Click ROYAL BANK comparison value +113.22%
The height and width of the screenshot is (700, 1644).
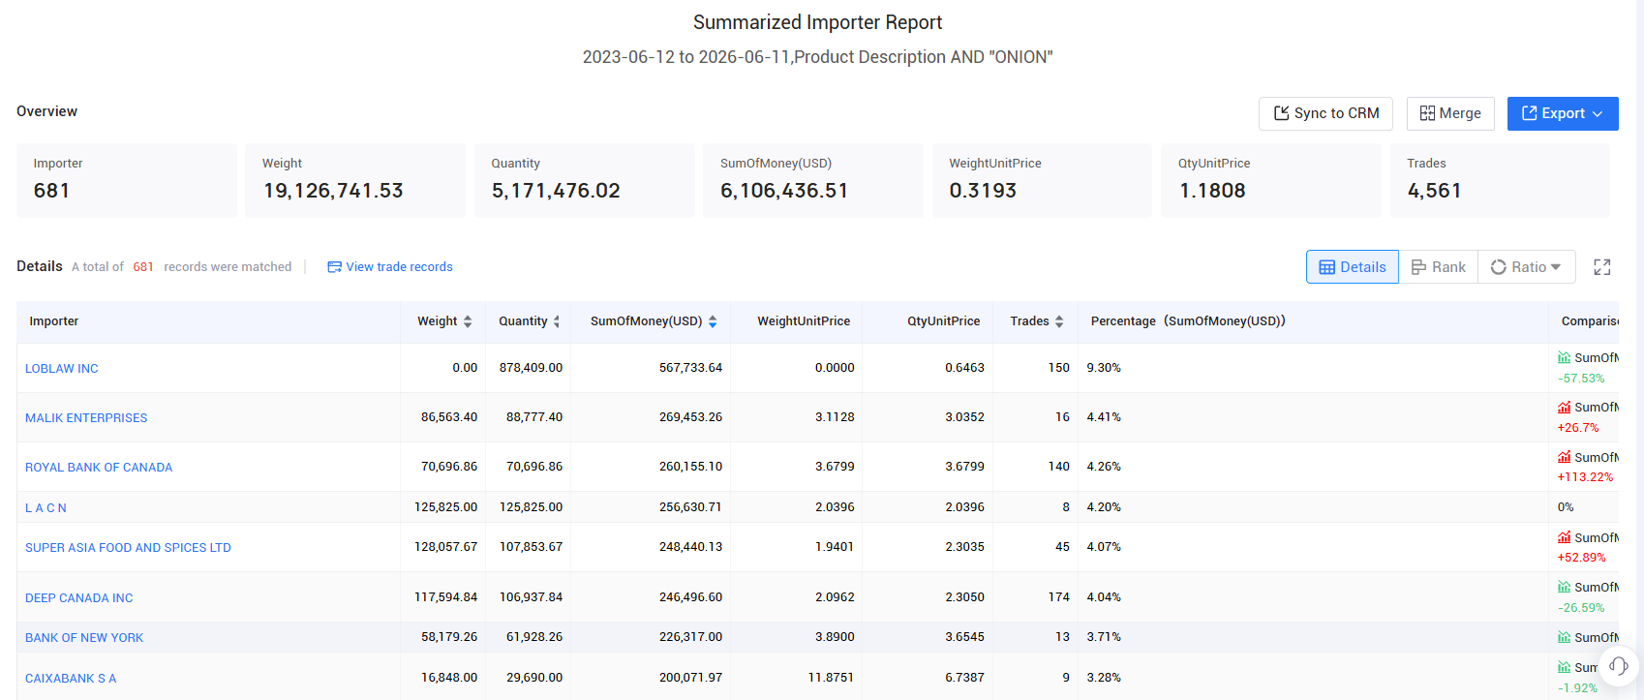click(x=1585, y=477)
